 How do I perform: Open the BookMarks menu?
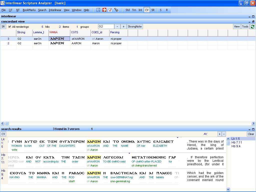29,10
